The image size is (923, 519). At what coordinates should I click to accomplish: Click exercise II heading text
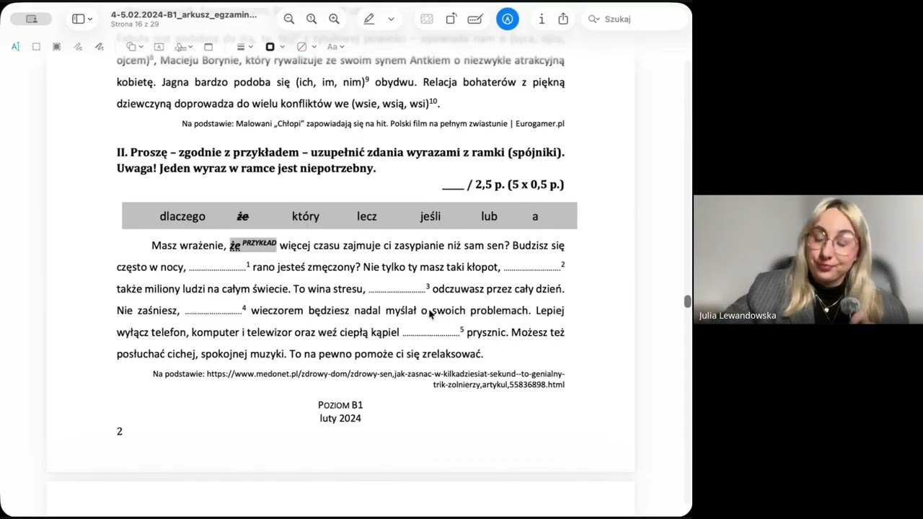[x=340, y=160]
